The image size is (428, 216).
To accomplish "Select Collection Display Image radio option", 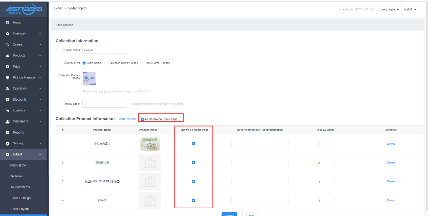I will tap(106, 63).
